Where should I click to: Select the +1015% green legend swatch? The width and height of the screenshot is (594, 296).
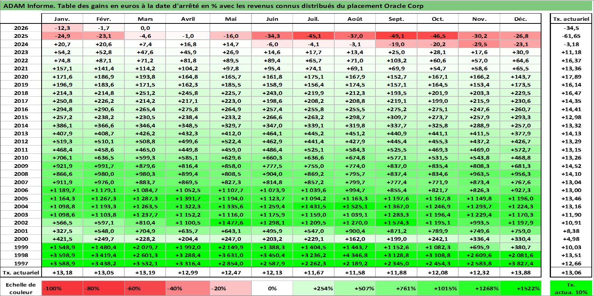[x=437, y=288]
